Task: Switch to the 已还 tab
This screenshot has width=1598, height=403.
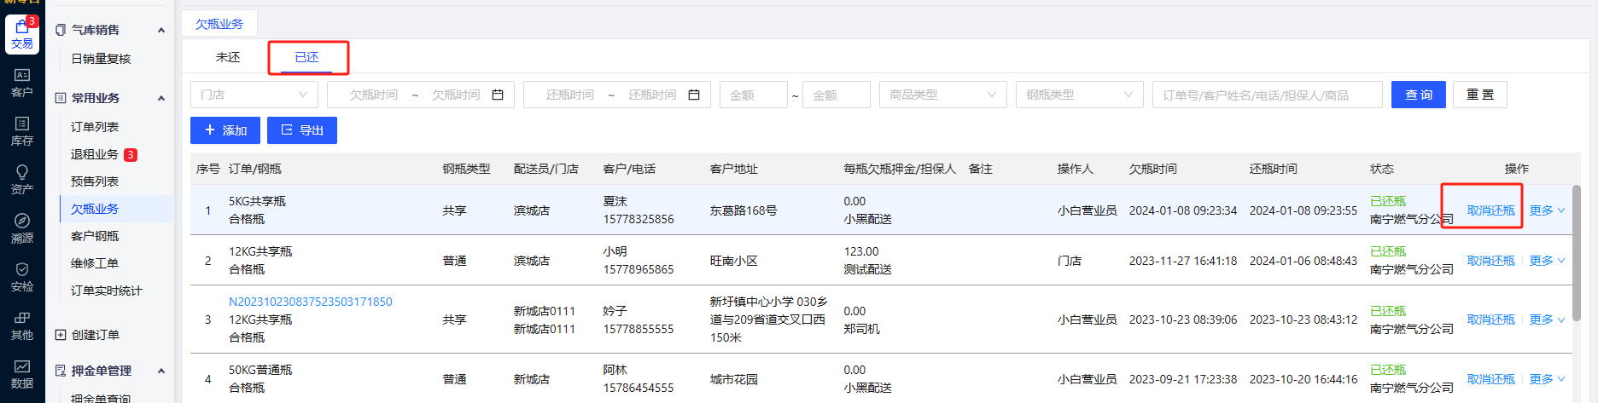Action: click(306, 57)
